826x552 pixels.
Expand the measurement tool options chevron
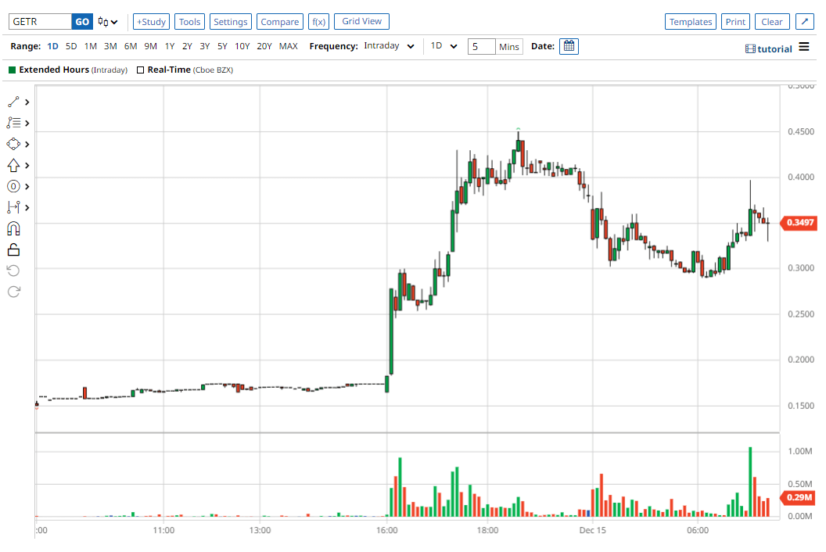(x=27, y=207)
